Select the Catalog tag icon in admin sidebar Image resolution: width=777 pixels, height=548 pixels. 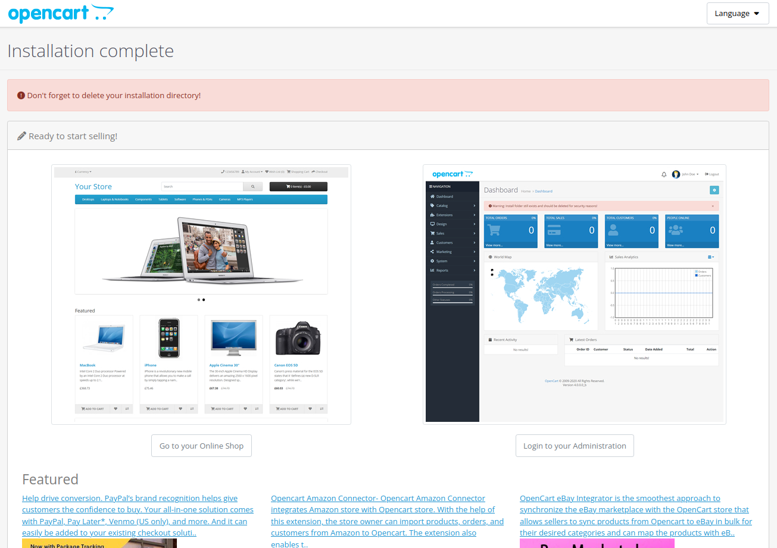tap(432, 205)
